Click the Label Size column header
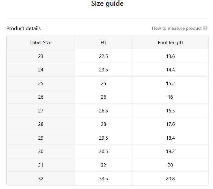 click(x=41, y=43)
